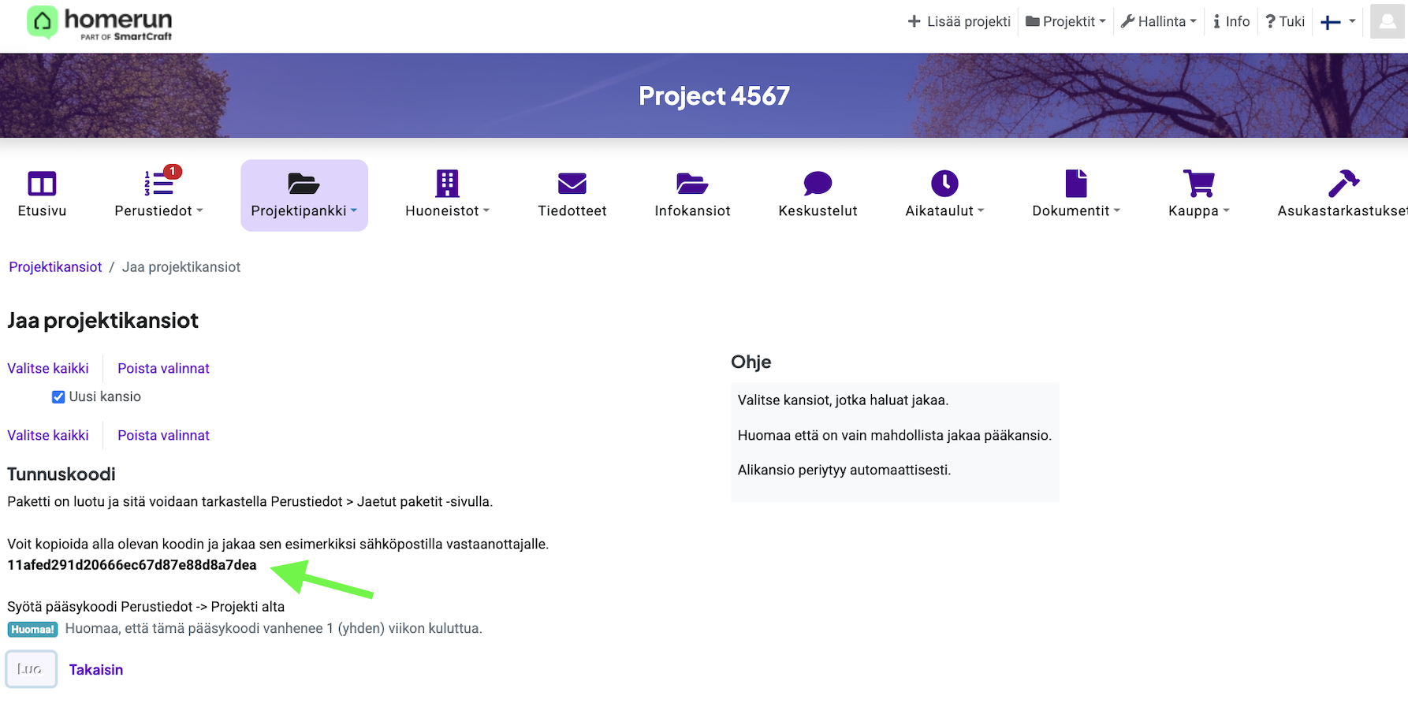Open the Projektipankki menu tab

pyautogui.click(x=304, y=195)
